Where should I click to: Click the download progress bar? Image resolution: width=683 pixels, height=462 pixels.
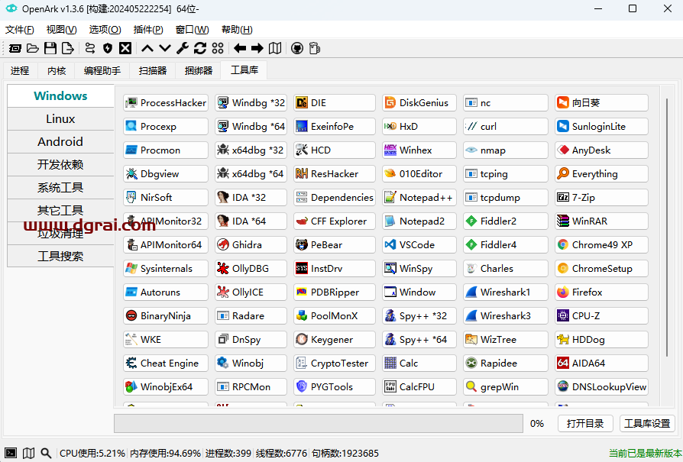(319, 424)
